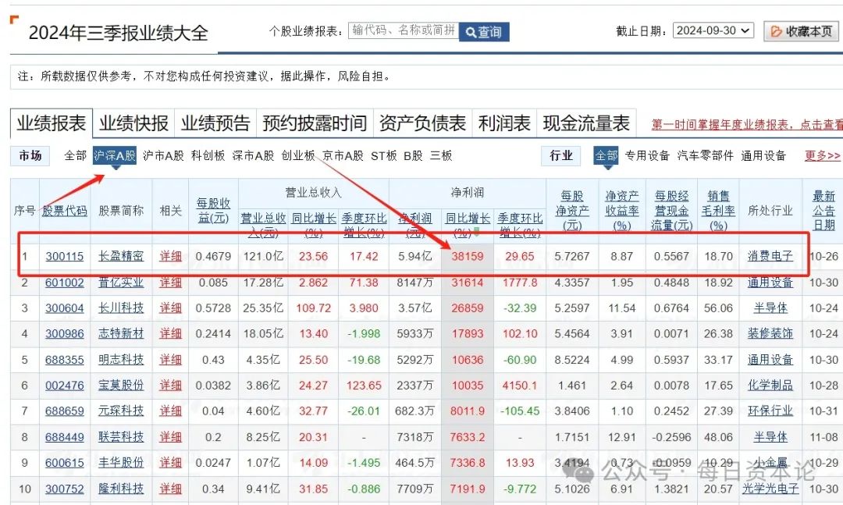Image resolution: width=843 pixels, height=505 pixels.
Task: Open the 隆利科技 stock name link
Action: click(121, 489)
